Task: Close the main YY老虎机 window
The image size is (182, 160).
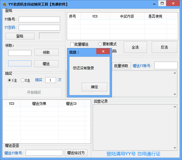Action: (x=173, y=3)
